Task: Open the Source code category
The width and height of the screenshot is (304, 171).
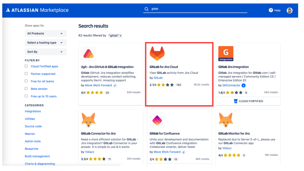Action: 33,126
